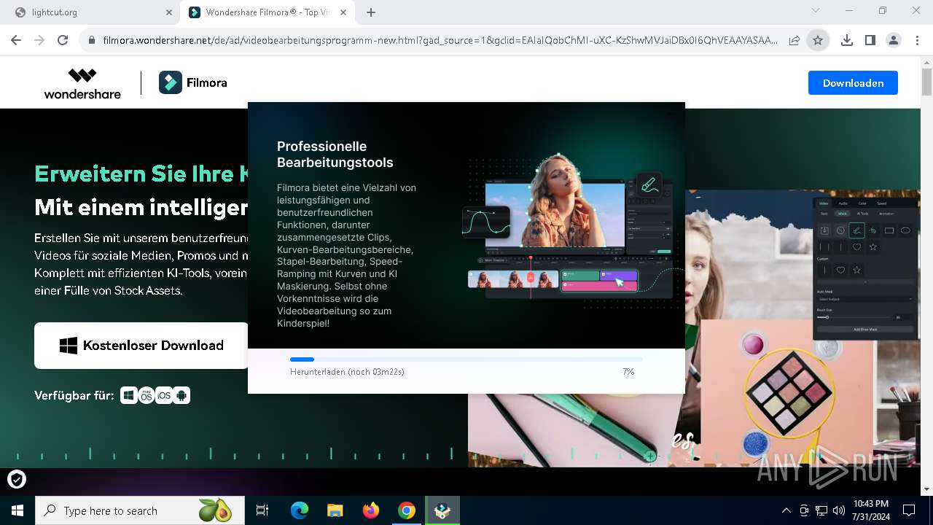Open the tab search dropdown chevron
The height and width of the screenshot is (525, 933).
816,11
